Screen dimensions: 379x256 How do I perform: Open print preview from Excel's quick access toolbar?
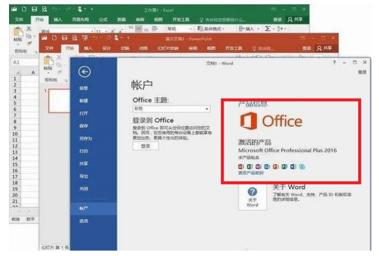(44, 9)
